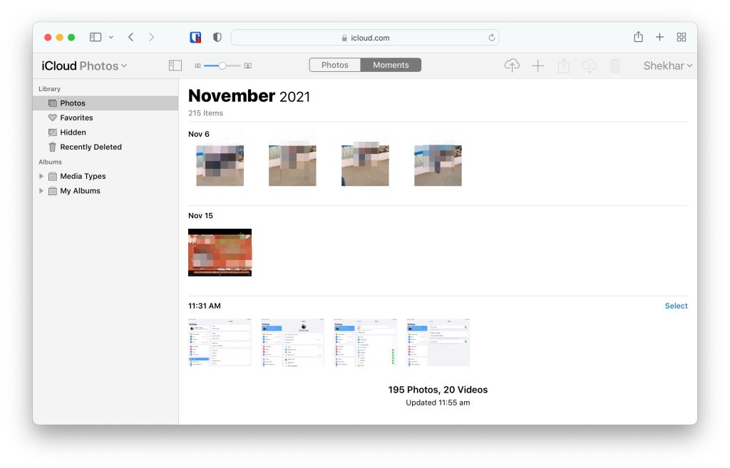Image resolution: width=730 pixels, height=468 pixels.
Task: Click the 195 Photos, 20 Videos summary
Action: coord(438,390)
